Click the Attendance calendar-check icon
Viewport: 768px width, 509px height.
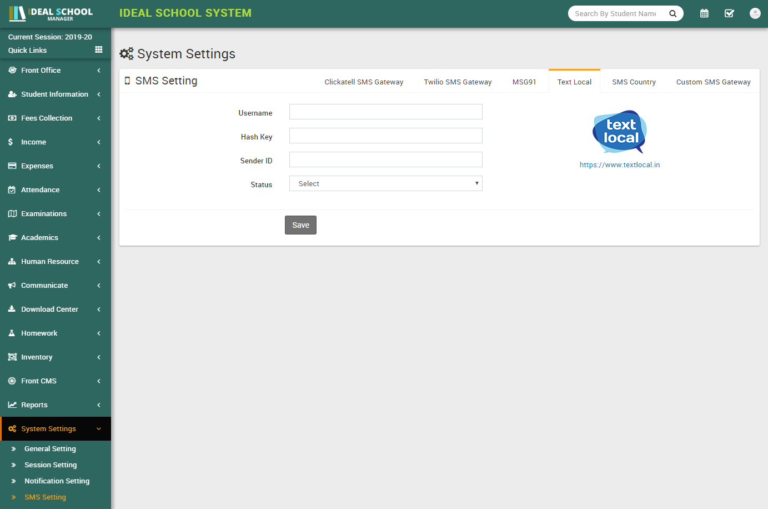[x=12, y=189]
